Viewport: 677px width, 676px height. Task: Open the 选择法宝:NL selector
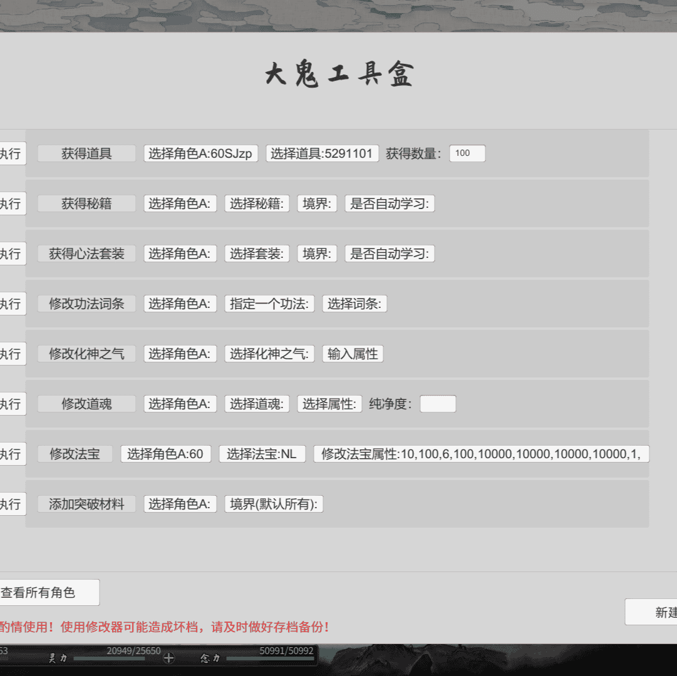pos(262,453)
